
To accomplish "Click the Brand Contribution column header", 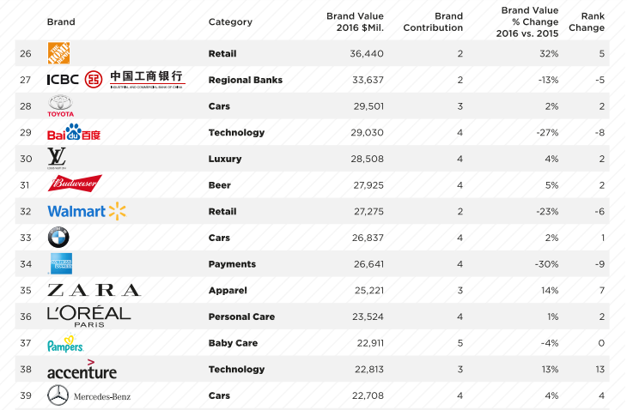I will coord(433,22).
